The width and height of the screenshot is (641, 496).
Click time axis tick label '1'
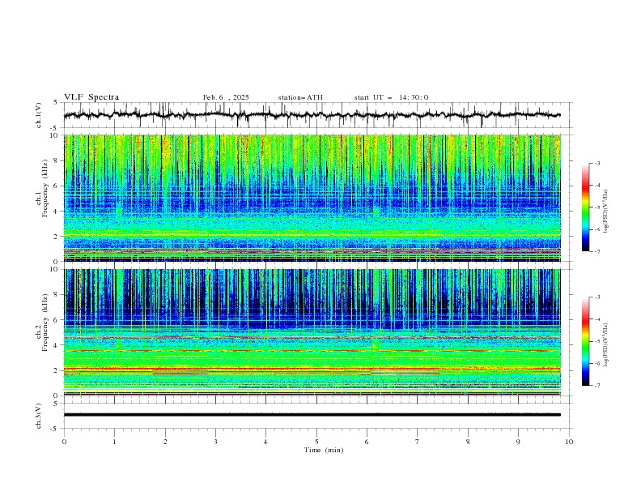pyautogui.click(x=114, y=442)
